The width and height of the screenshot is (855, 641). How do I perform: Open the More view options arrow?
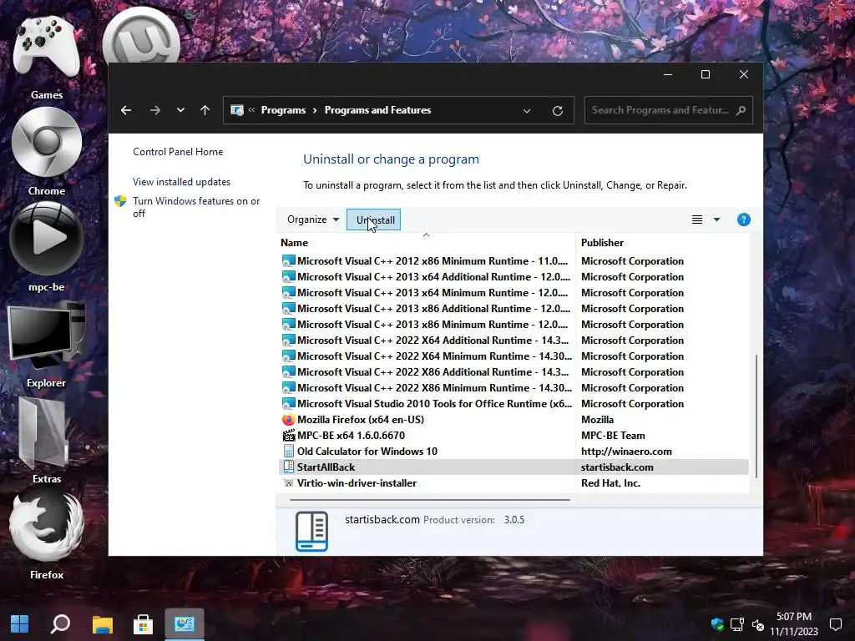click(716, 220)
